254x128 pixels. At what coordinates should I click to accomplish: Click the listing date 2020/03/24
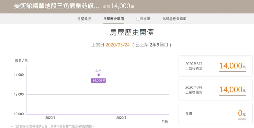118,45
